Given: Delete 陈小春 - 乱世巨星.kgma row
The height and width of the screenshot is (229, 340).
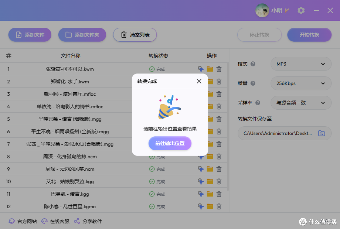Looking at the screenshot, I should pyautogui.click(x=219, y=206).
